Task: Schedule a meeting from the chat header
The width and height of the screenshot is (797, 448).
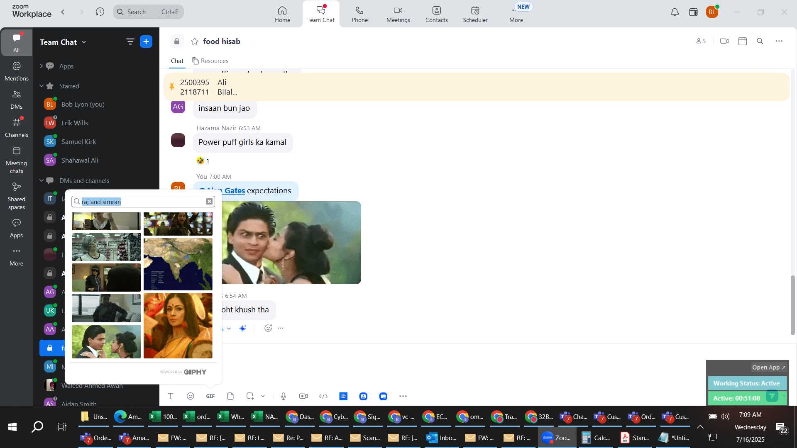Action: (743, 41)
